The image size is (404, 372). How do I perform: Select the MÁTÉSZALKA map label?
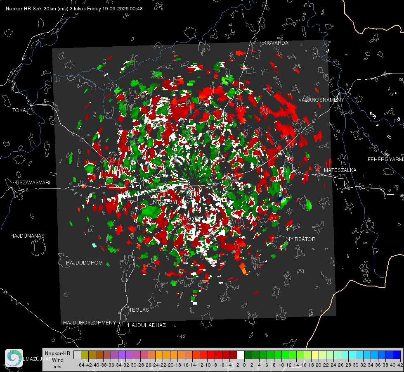click(x=340, y=170)
